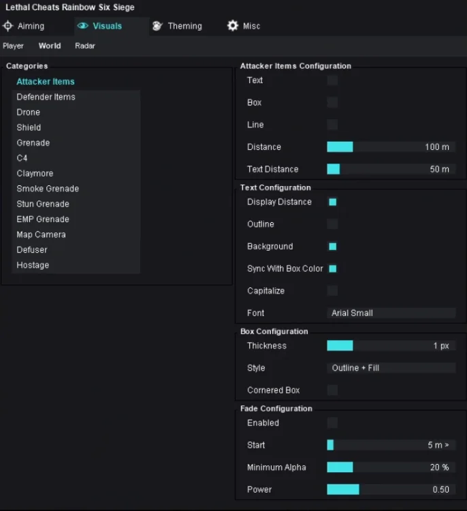
Task: Enable the Text checkbox for attacker items
Action: pyautogui.click(x=332, y=80)
